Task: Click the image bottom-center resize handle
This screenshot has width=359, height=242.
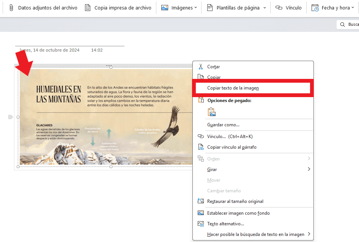Action: point(111,167)
